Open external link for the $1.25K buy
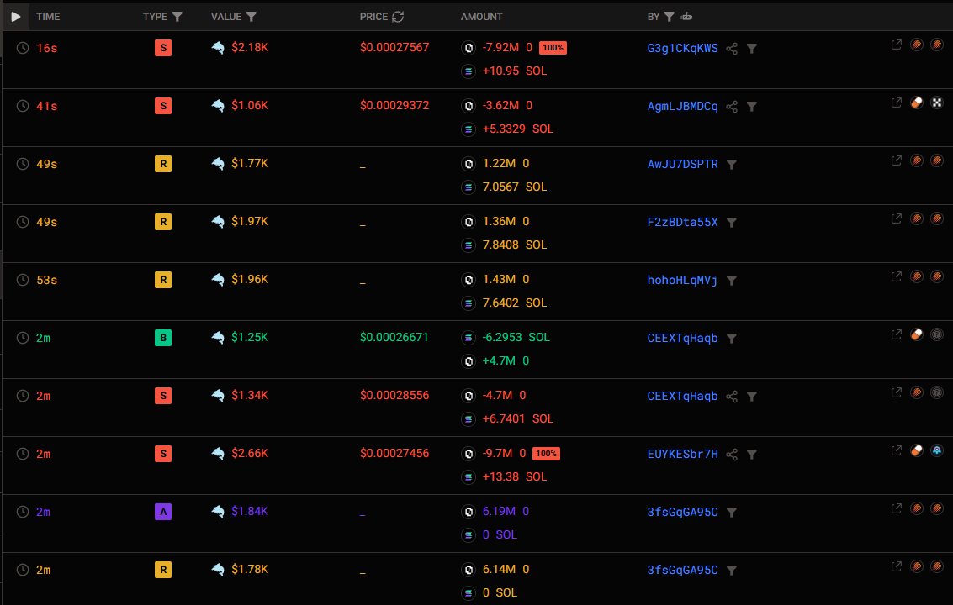The image size is (953, 605). (x=897, y=334)
